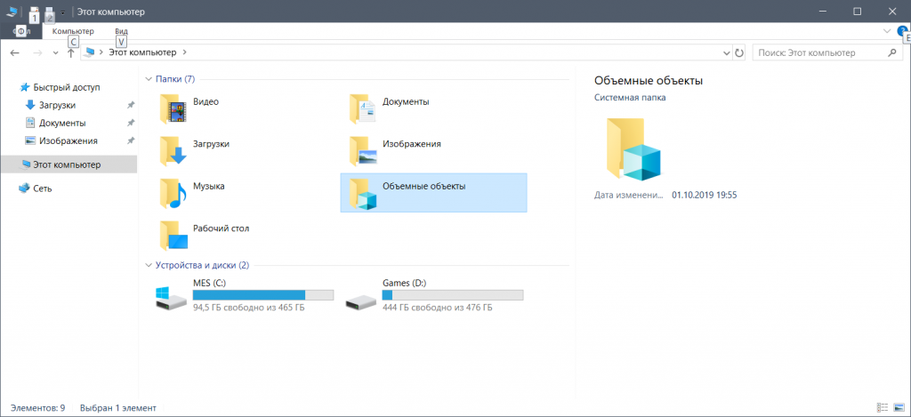The image size is (911, 417).
Task: Switch to large thumbnails view in status bar
Action: (898, 408)
